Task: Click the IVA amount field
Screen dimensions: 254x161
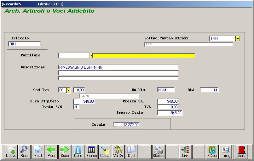Action: click(x=168, y=107)
